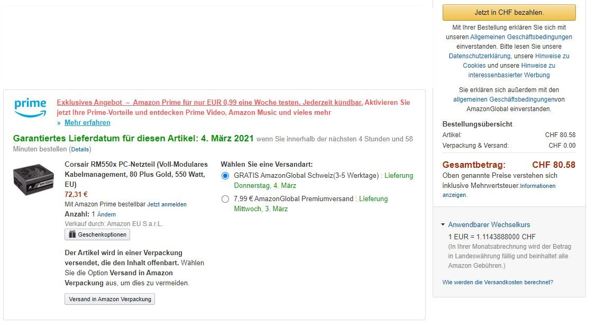Click the gift icon on Geschenkoptionen
The image size is (605, 325).
72,234
